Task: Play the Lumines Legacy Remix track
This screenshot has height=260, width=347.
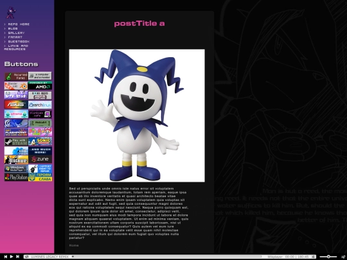Action: [x=12, y=257]
